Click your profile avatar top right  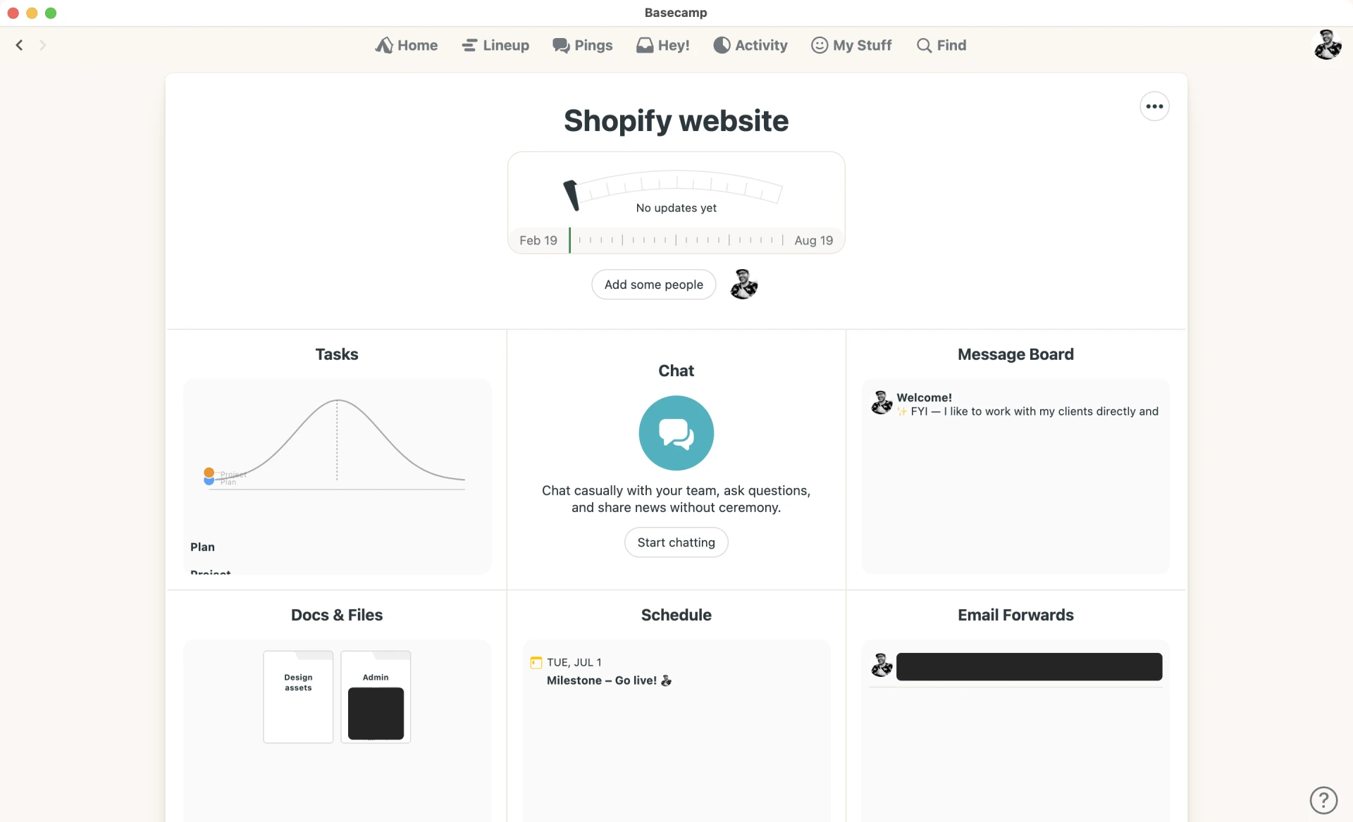point(1328,44)
